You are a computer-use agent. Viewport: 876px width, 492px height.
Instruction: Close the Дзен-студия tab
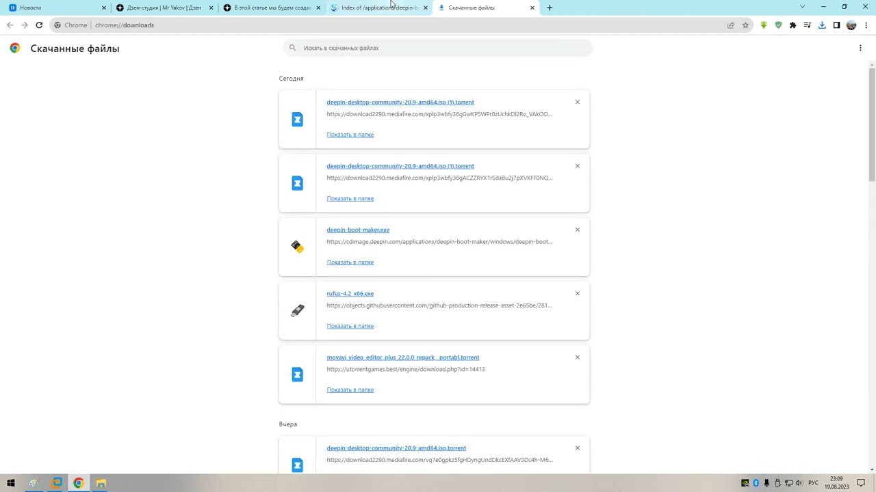[x=211, y=8]
